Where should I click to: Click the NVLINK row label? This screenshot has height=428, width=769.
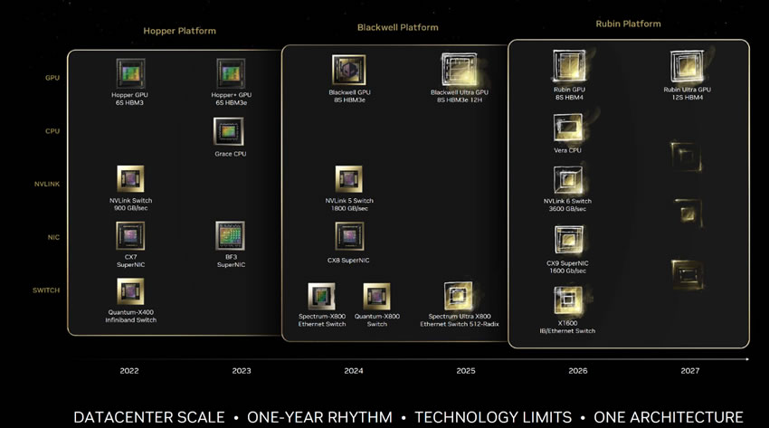[x=47, y=185]
